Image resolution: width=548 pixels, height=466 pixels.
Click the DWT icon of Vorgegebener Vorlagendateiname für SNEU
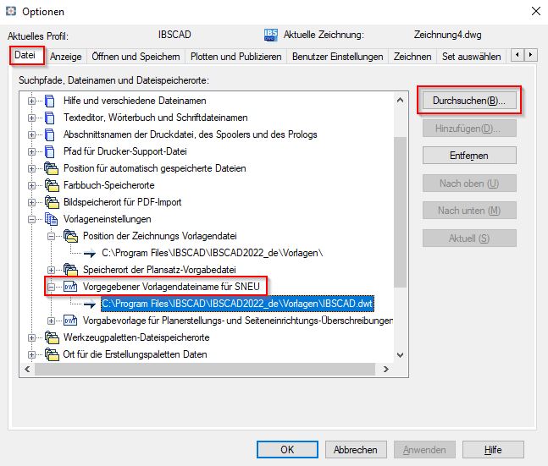click(70, 287)
